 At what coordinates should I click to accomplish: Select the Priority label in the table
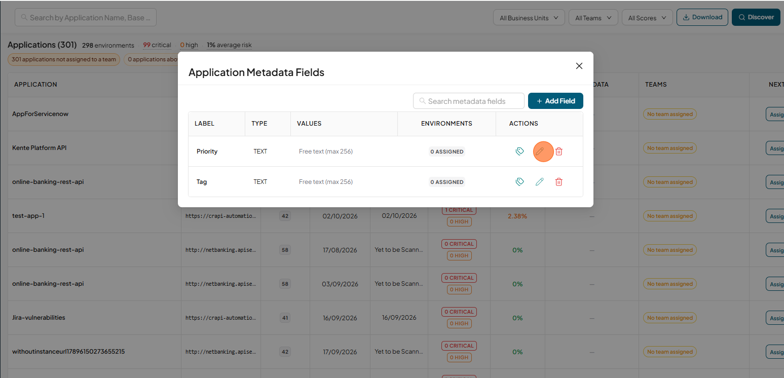207,152
